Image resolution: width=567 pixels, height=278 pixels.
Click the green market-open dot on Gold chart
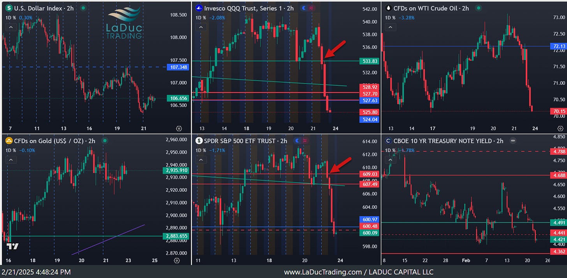click(104, 141)
